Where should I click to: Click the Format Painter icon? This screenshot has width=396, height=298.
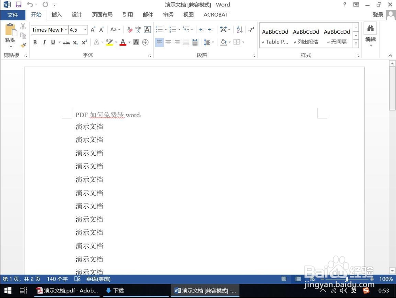click(x=23, y=45)
